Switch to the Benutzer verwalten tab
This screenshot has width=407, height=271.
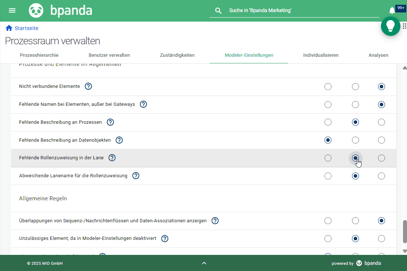pos(109,55)
